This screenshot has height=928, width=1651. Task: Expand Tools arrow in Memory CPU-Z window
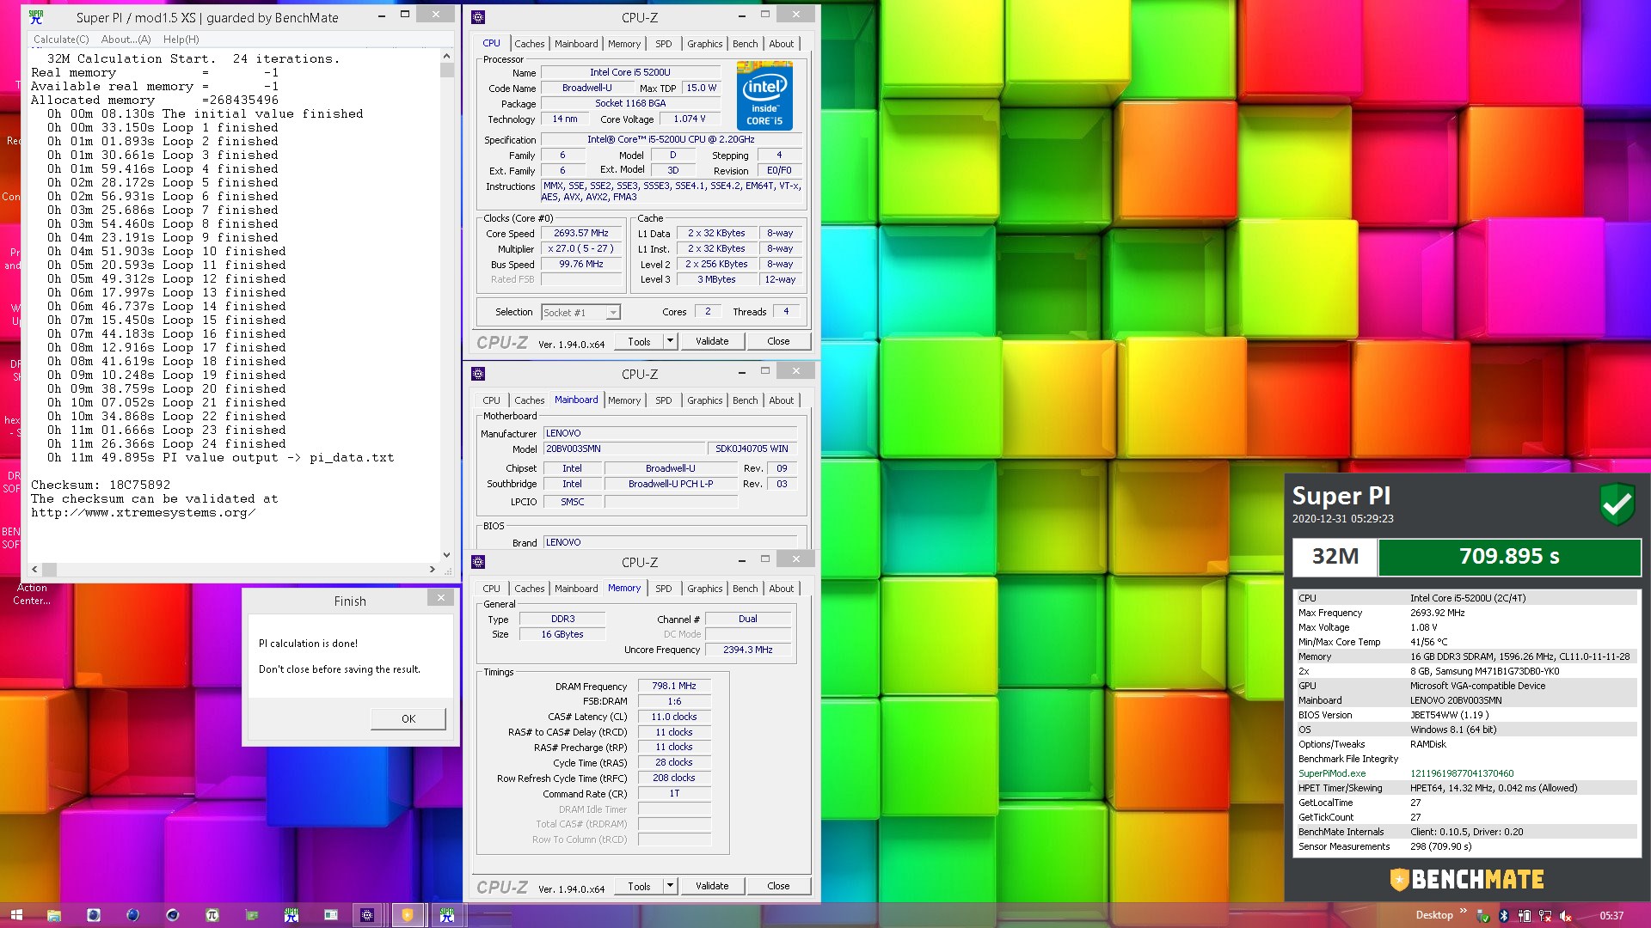pyautogui.click(x=670, y=886)
